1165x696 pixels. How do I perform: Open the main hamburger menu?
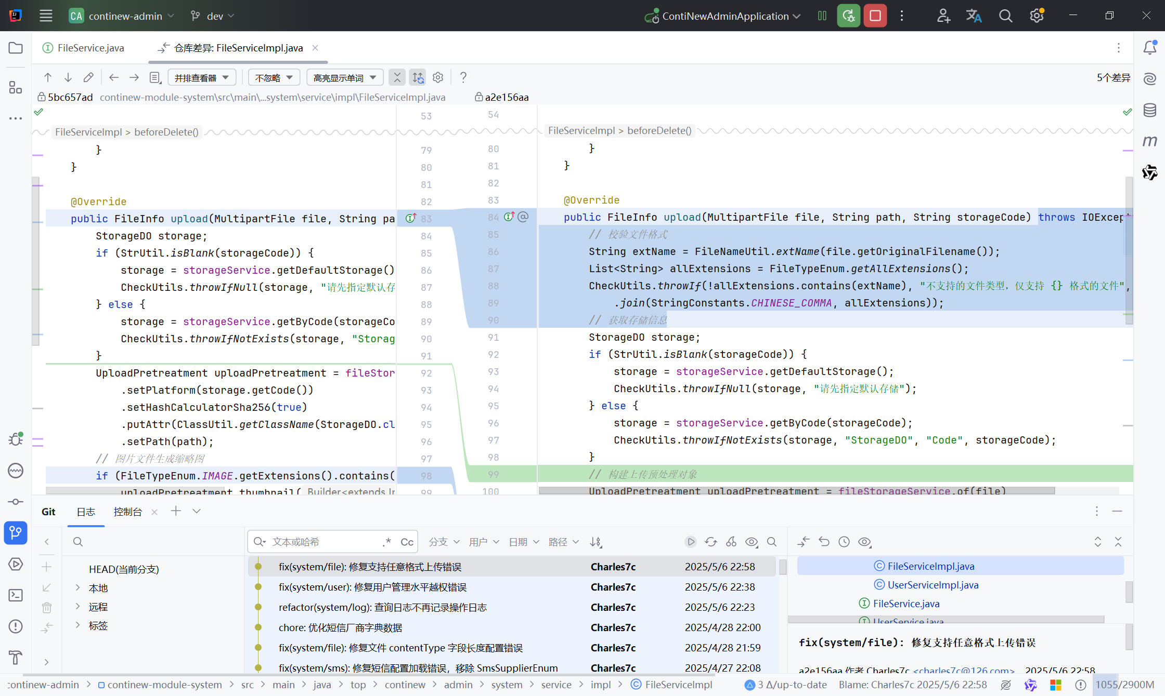[46, 16]
